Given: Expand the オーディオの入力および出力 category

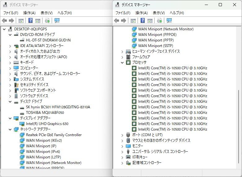Looking at the screenshot, I should pos(10,51).
